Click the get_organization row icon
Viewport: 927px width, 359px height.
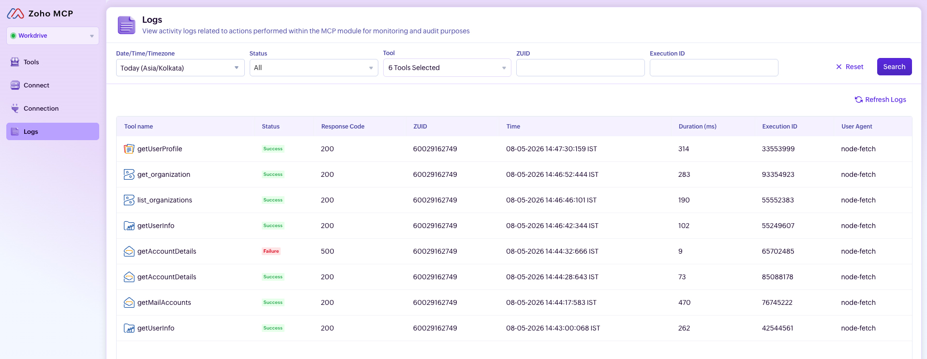point(129,174)
